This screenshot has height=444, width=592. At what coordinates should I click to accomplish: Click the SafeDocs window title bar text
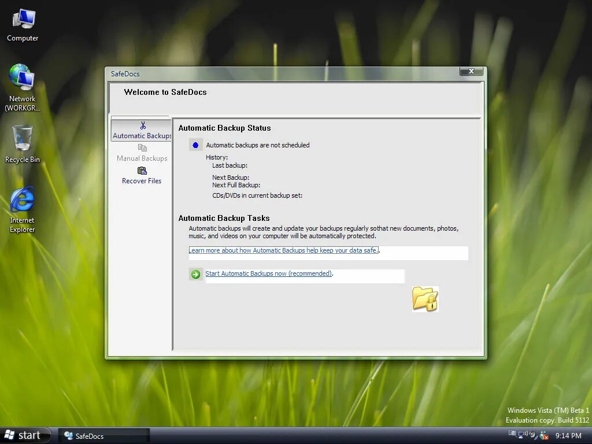(x=125, y=74)
